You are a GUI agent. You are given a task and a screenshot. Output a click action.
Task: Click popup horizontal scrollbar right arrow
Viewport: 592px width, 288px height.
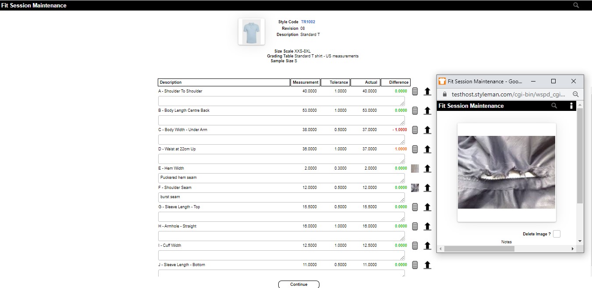(x=573, y=249)
